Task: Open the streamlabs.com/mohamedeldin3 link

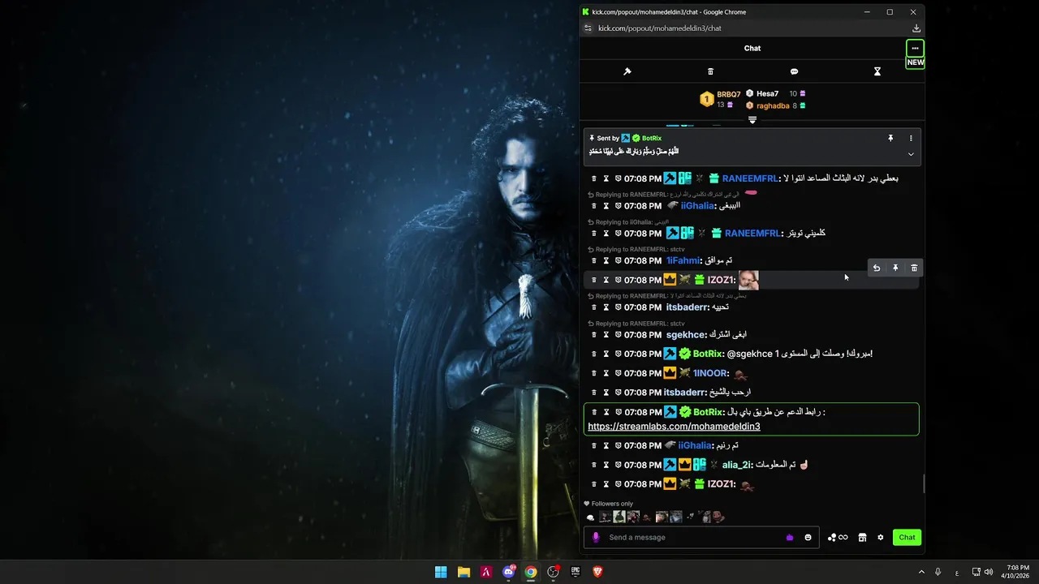Action: (x=674, y=427)
